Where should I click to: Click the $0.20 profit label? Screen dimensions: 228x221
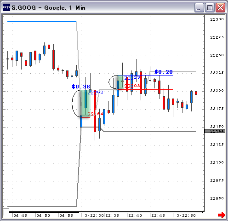pyautogui.click(x=164, y=72)
